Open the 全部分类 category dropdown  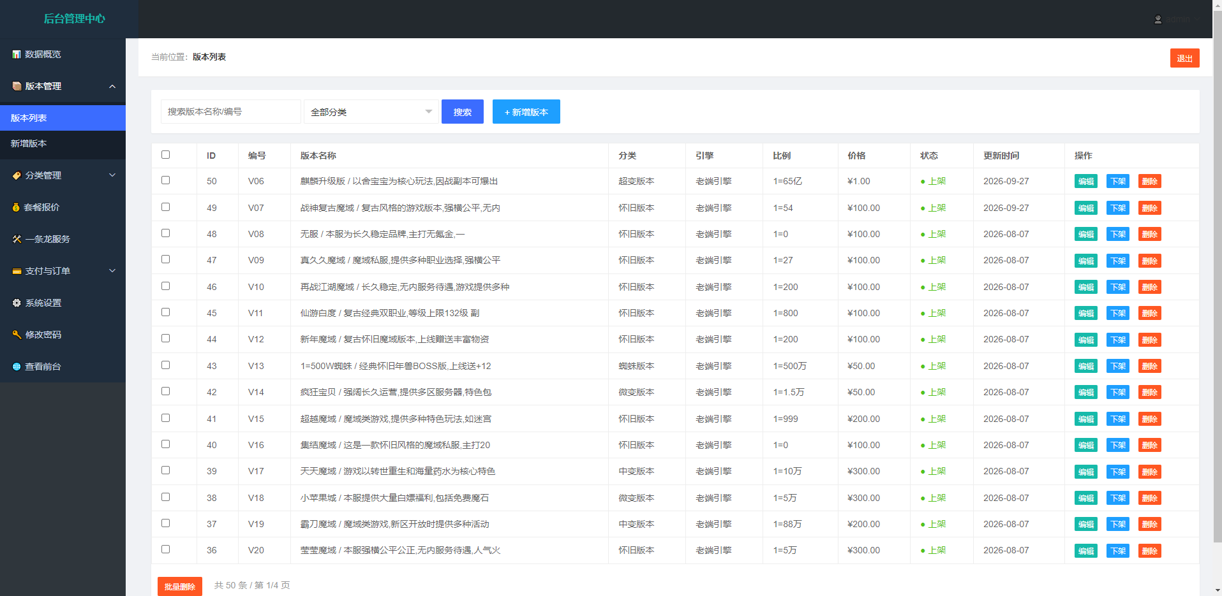pos(371,112)
